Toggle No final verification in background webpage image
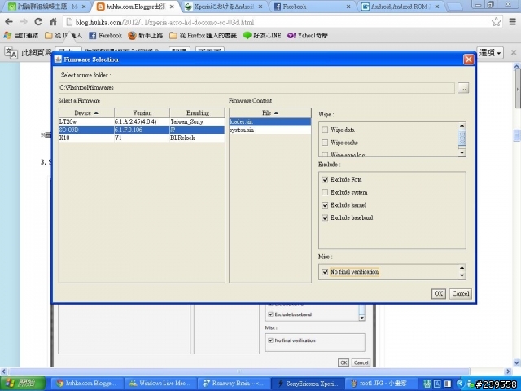The width and height of the screenshot is (521, 391). pos(270,340)
